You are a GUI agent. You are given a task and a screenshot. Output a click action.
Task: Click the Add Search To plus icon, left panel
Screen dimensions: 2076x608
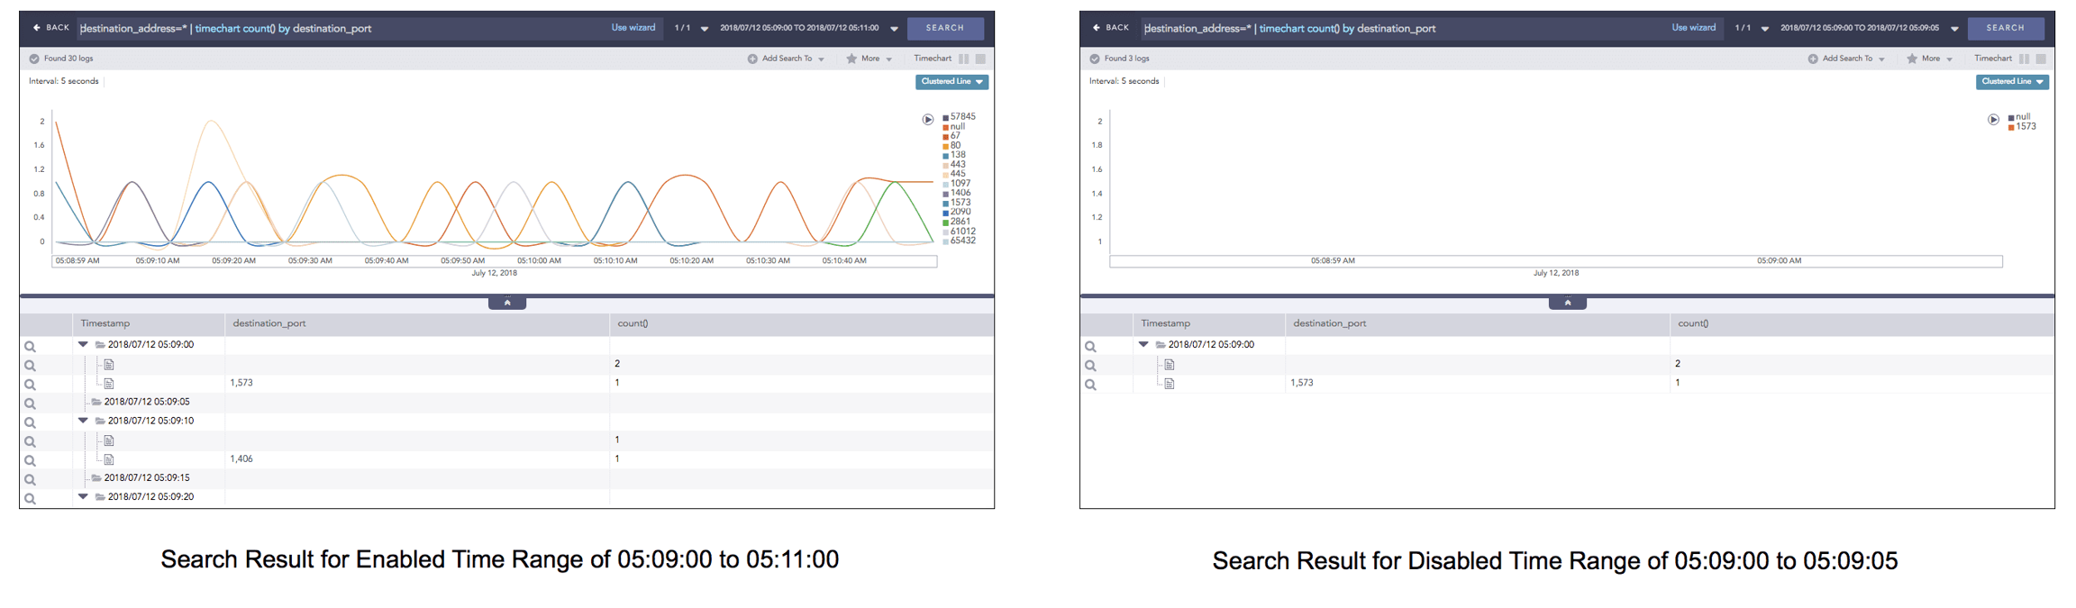tap(752, 59)
